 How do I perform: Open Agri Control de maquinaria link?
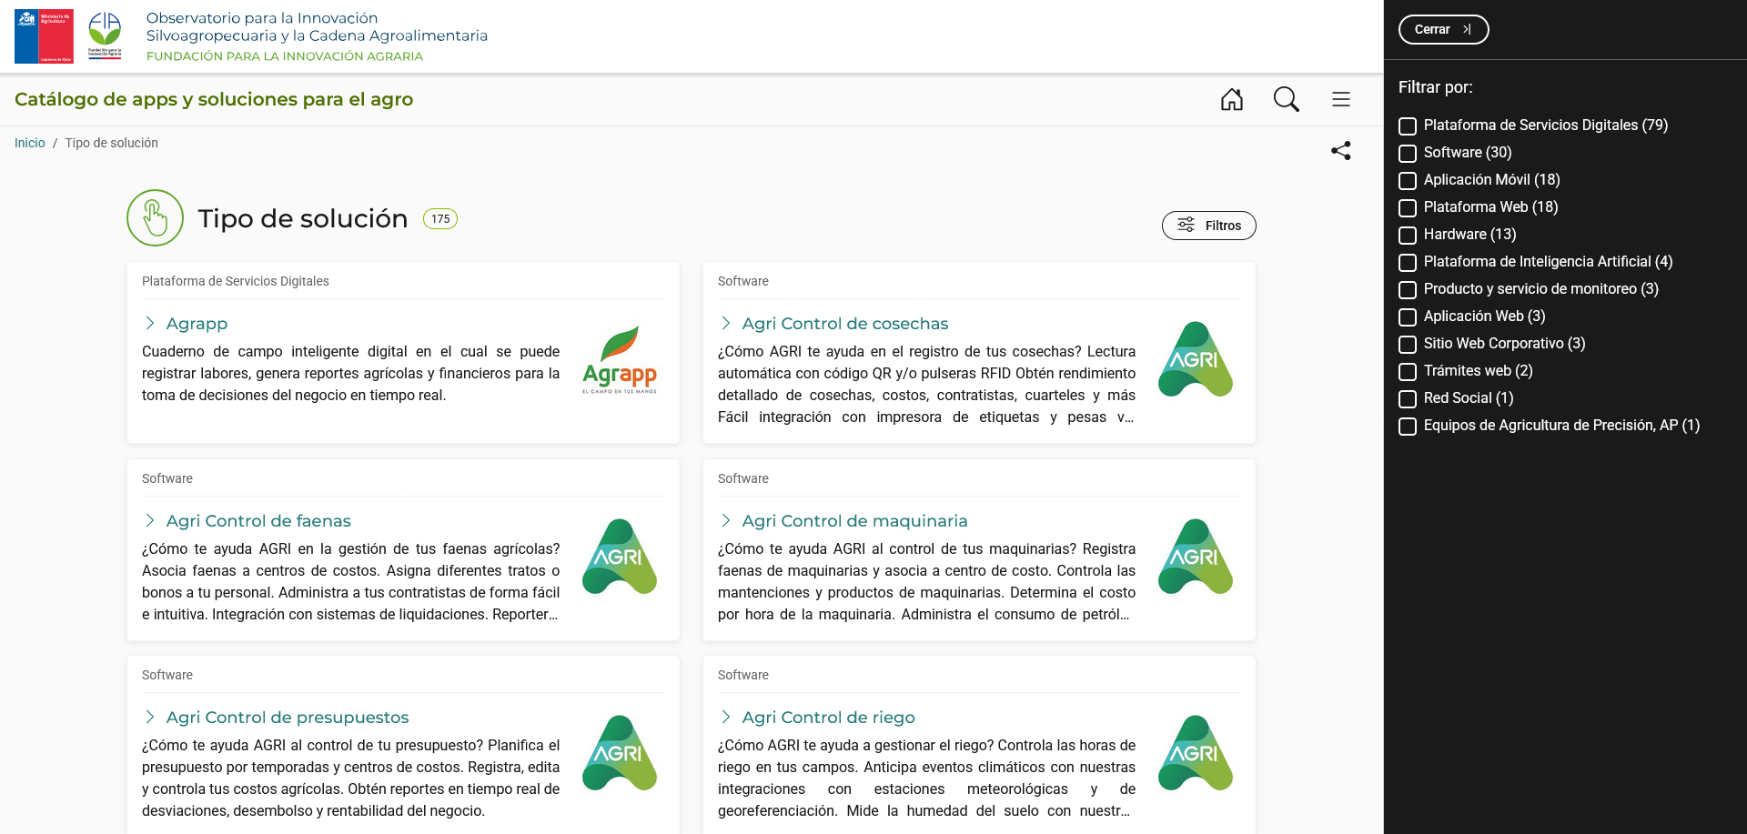click(x=854, y=520)
